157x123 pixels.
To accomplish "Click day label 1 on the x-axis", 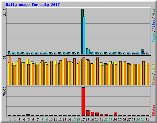I will [x=10, y=120].
